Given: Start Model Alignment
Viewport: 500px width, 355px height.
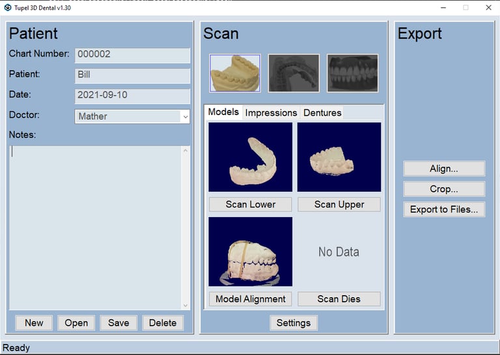Looking at the screenshot, I should point(250,299).
